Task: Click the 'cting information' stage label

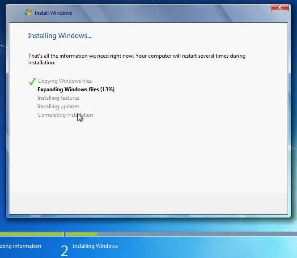Action: pos(21,246)
